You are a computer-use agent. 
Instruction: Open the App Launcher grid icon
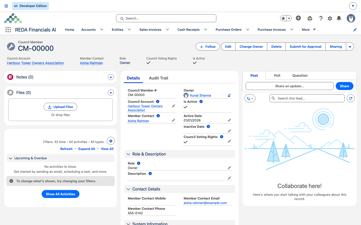[8, 30]
